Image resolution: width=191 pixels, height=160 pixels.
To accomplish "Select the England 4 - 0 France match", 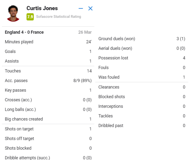I will [24, 32].
